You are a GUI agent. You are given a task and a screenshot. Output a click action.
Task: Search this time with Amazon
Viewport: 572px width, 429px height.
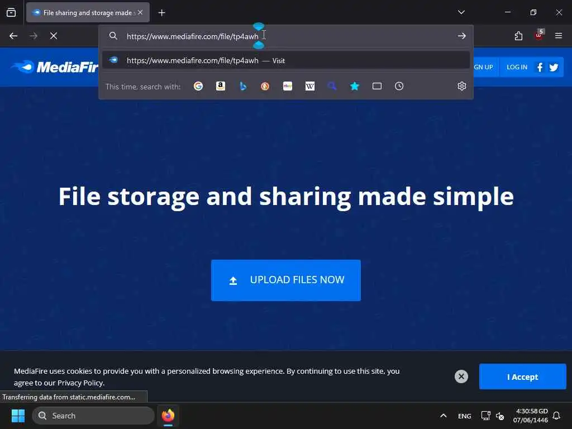tap(220, 86)
